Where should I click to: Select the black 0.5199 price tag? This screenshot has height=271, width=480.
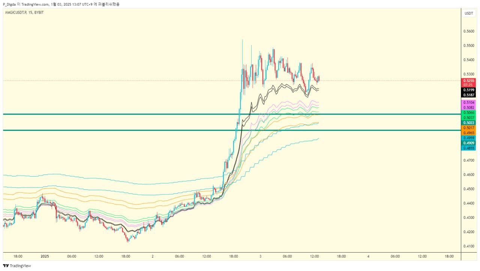[x=469, y=90]
